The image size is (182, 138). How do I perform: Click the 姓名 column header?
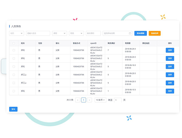pos(23,43)
